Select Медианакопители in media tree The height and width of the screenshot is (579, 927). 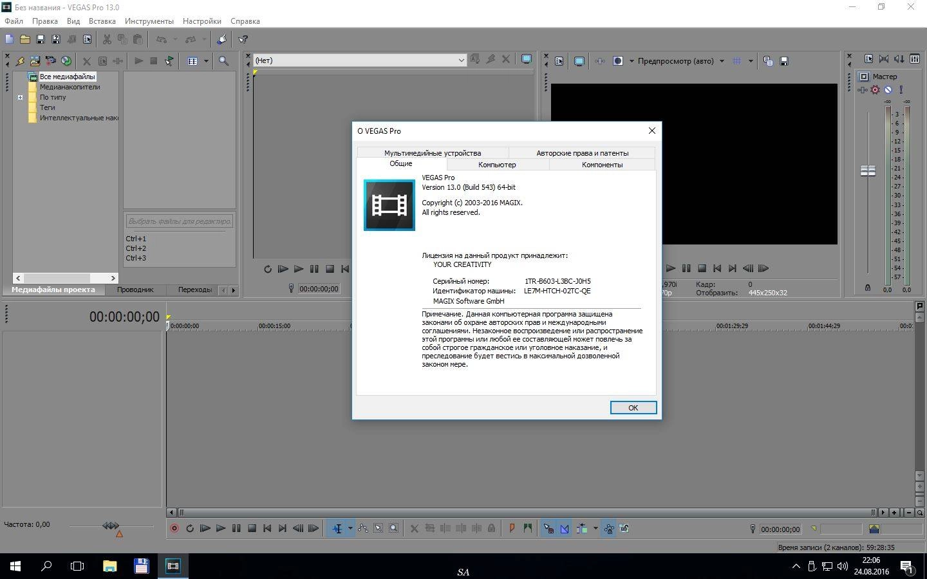70,87
